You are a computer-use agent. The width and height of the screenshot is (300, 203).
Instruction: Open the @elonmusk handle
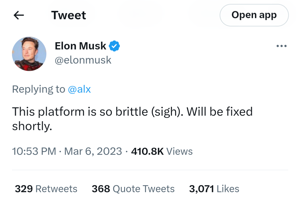click(x=83, y=60)
